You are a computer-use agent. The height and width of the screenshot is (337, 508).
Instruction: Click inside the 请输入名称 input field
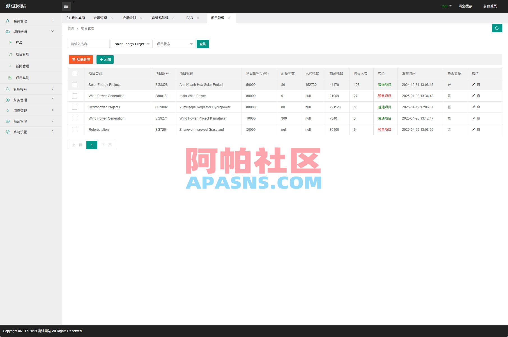88,44
